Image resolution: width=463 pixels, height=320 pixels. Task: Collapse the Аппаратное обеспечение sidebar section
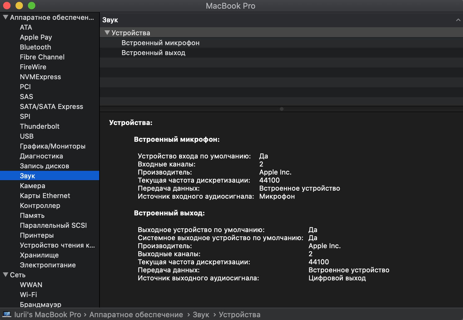6,17
